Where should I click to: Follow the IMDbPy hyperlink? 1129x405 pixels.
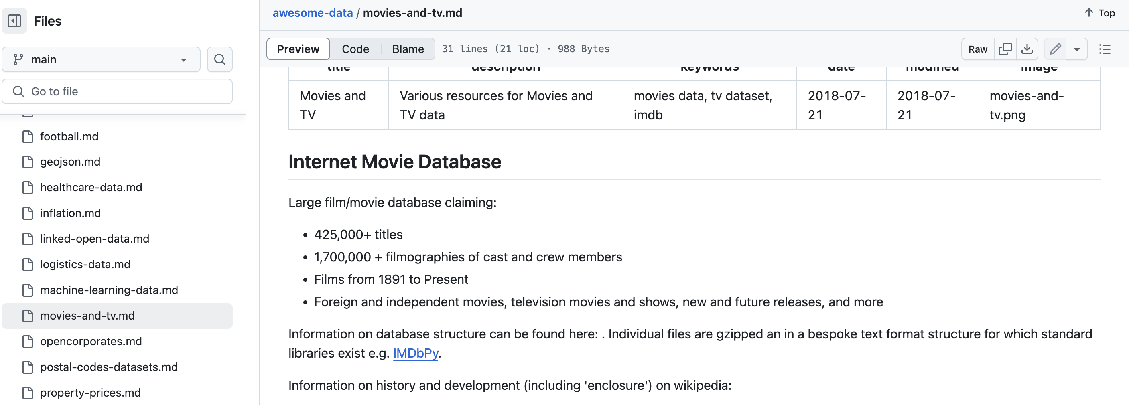tap(416, 353)
